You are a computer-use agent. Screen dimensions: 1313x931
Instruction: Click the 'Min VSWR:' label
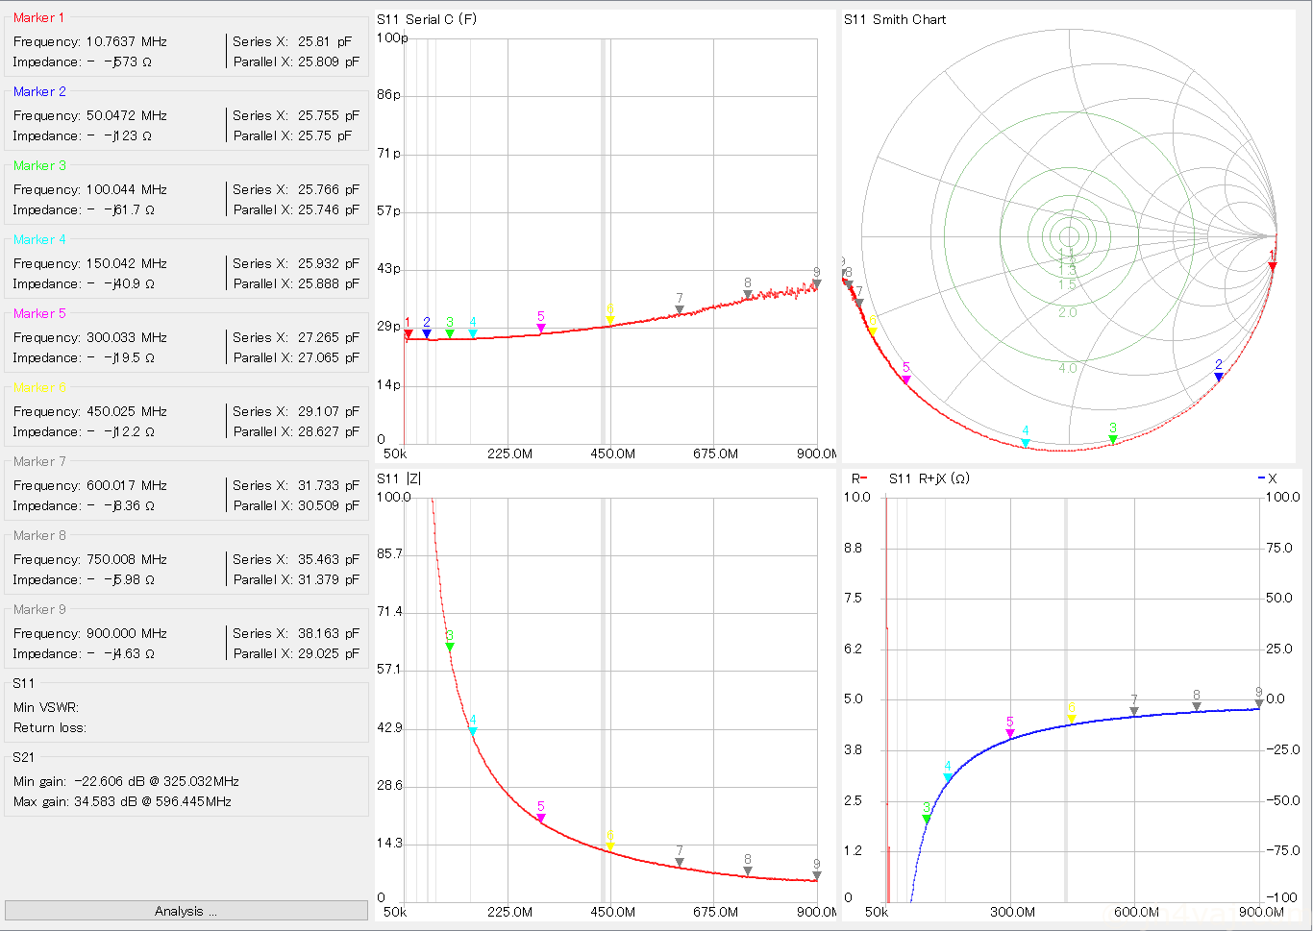[x=46, y=707]
